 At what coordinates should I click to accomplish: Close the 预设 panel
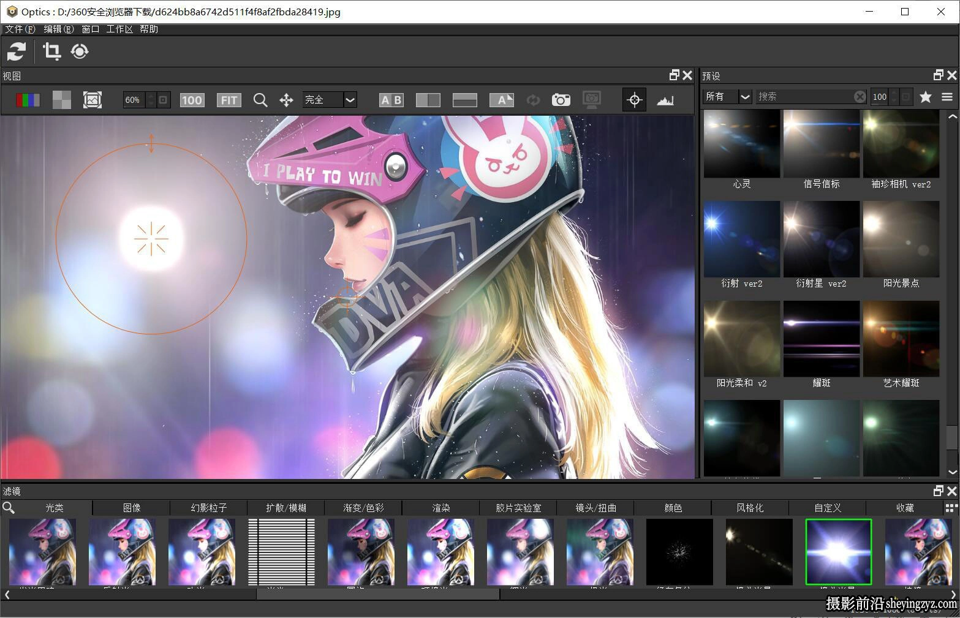951,75
